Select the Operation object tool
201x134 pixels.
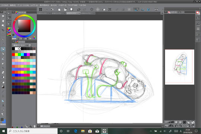pos(3,25)
